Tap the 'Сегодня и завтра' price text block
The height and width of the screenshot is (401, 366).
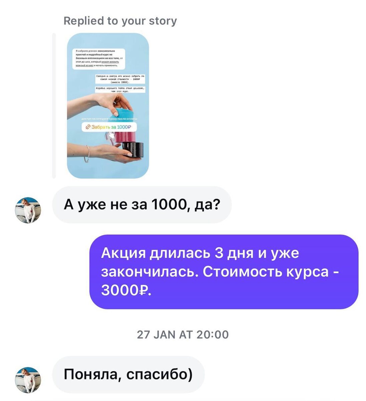coord(120,80)
